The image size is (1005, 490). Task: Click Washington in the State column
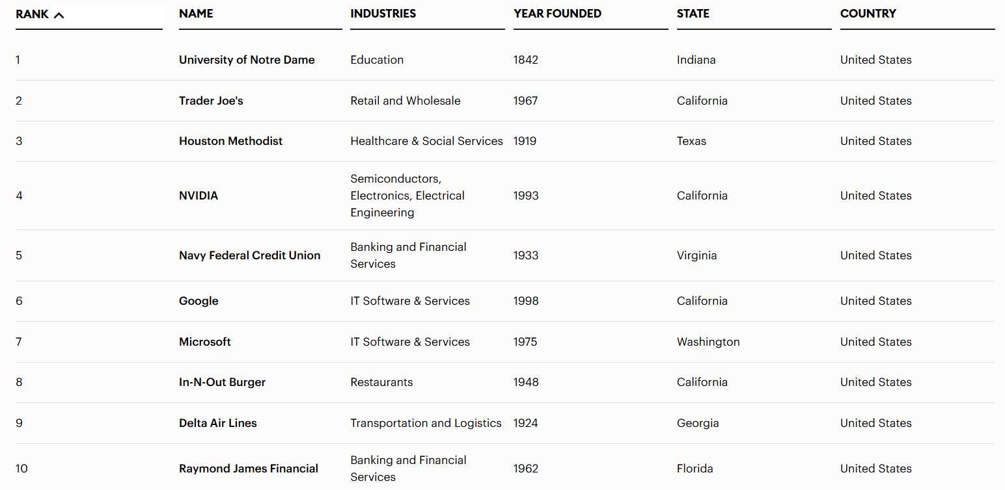coord(708,342)
